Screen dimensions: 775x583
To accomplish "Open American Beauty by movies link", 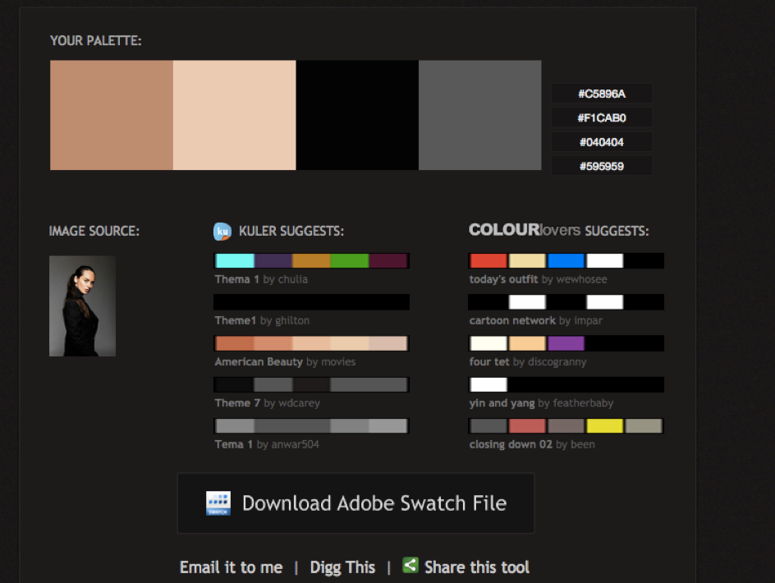I will click(x=285, y=362).
